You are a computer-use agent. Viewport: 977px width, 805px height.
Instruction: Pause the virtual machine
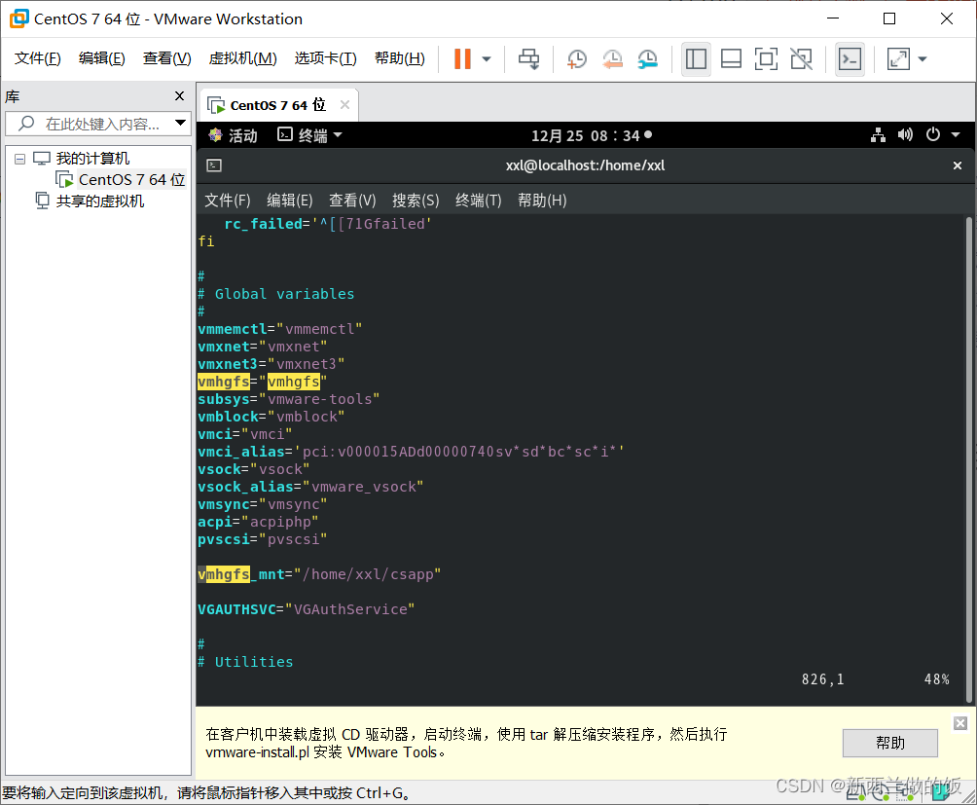point(462,59)
